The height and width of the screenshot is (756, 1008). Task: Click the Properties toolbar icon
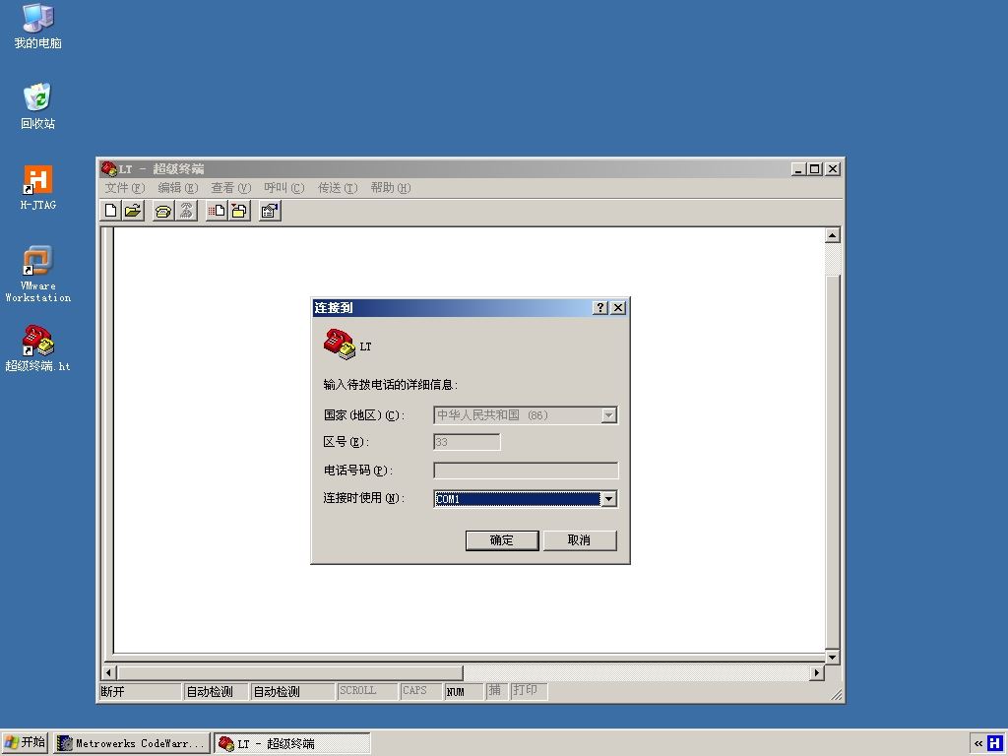point(270,211)
